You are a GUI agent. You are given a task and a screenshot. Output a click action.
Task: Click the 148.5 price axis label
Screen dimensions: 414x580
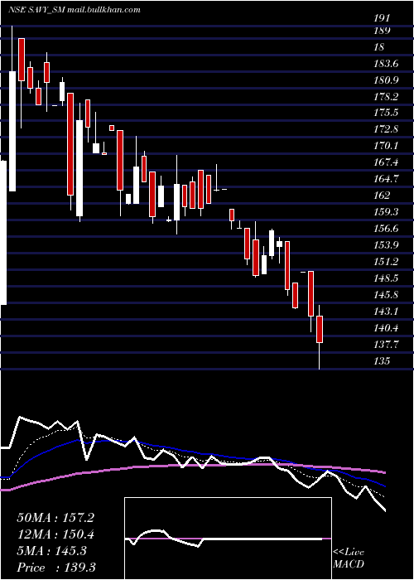386,278
